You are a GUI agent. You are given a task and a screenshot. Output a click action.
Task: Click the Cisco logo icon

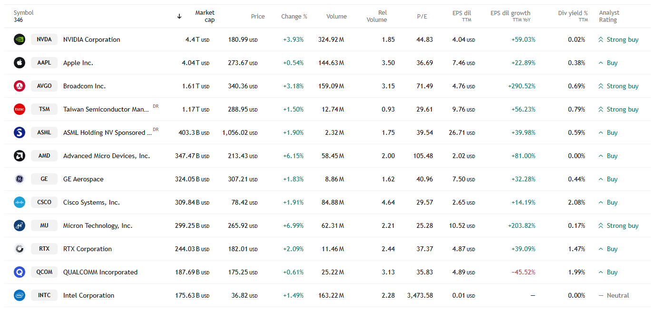tap(20, 202)
